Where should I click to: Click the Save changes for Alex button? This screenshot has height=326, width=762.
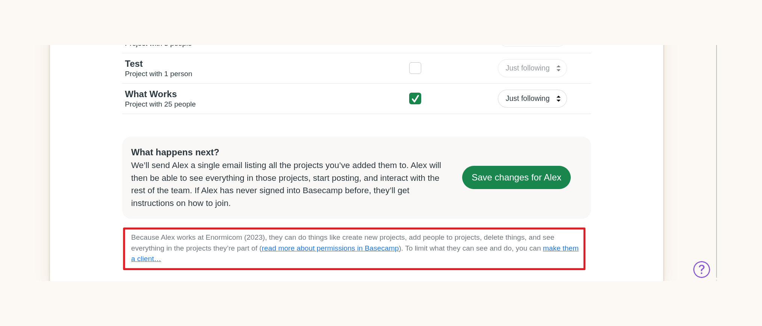[516, 177]
